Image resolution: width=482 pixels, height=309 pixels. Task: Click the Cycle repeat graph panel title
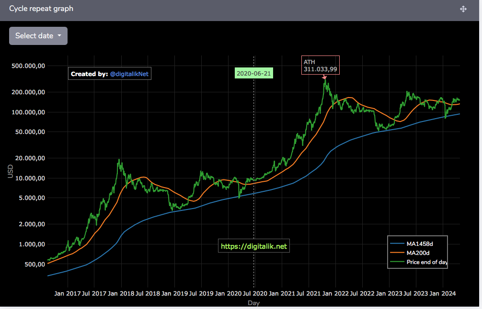41,9
